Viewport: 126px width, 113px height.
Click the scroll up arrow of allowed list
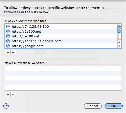point(119,42)
